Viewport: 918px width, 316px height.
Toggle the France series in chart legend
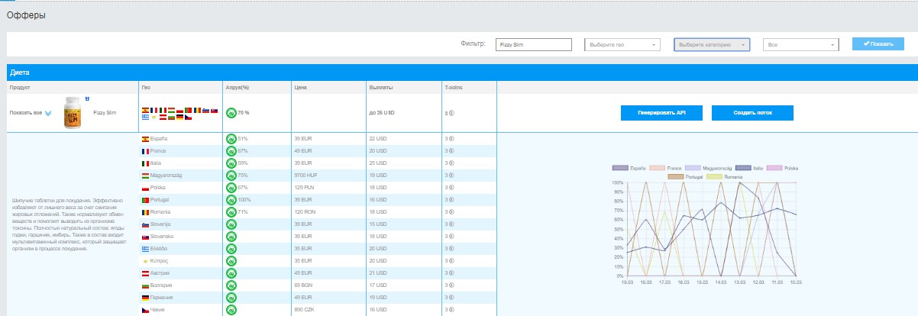pos(664,167)
